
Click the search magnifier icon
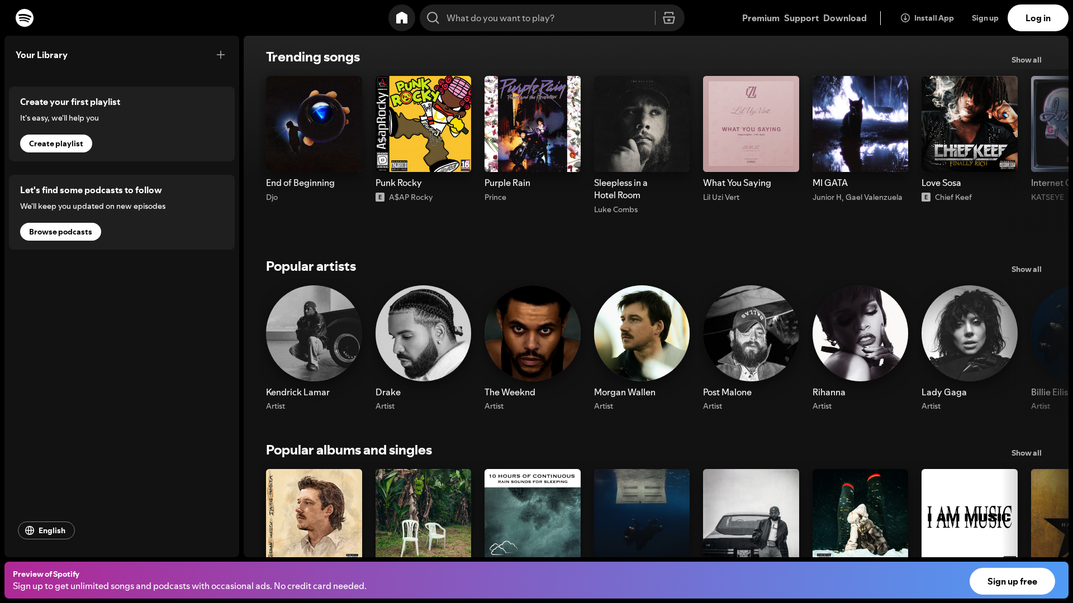[x=433, y=18]
